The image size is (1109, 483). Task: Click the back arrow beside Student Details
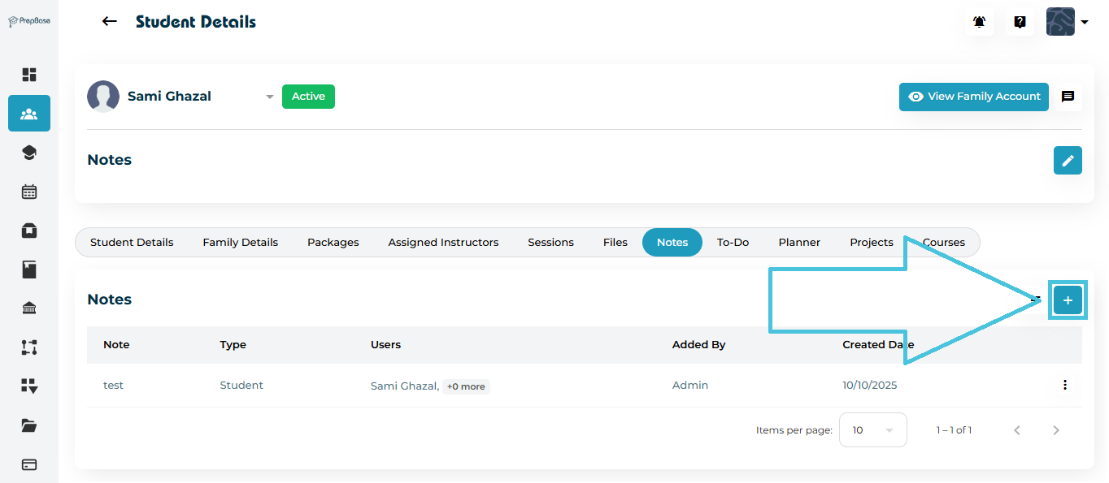109,22
